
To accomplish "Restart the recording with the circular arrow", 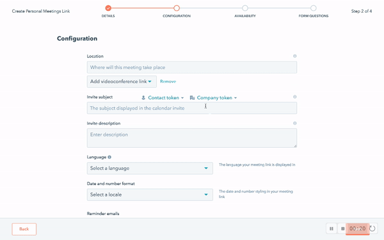I will click(372, 228).
